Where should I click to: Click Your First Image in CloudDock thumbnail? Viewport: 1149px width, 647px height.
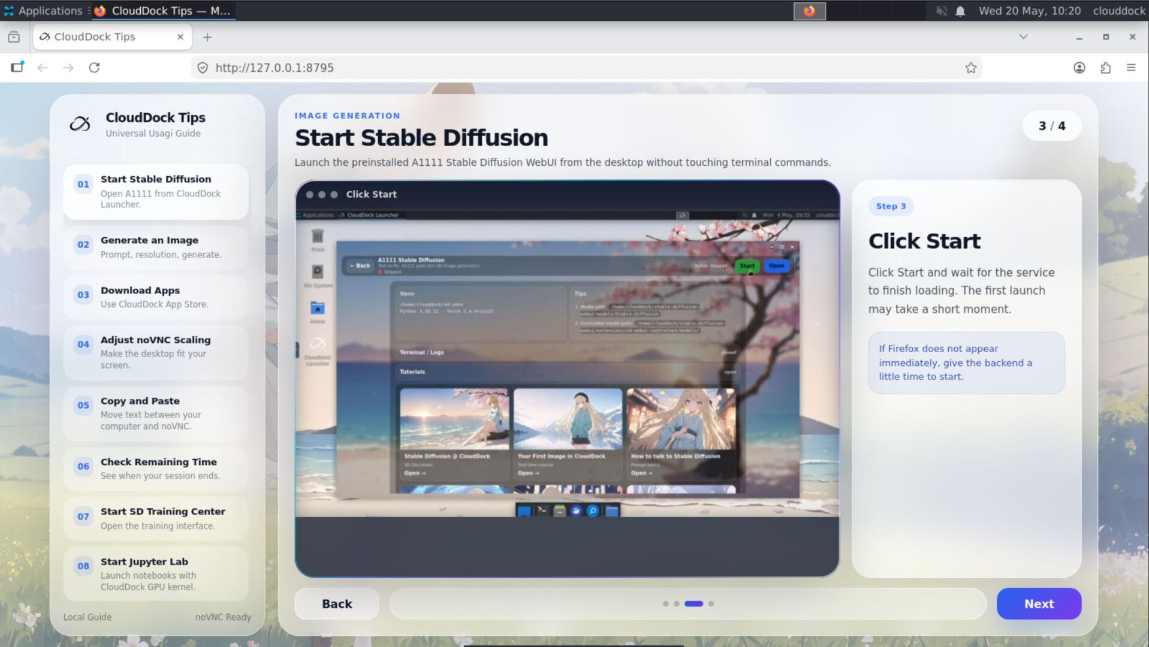coord(568,419)
